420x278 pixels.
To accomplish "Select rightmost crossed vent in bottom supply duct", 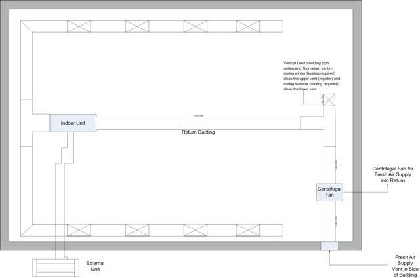I will coord(248,230).
